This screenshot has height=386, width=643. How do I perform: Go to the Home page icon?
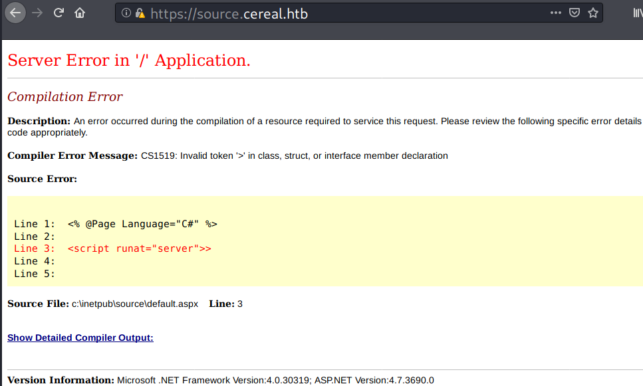[80, 13]
